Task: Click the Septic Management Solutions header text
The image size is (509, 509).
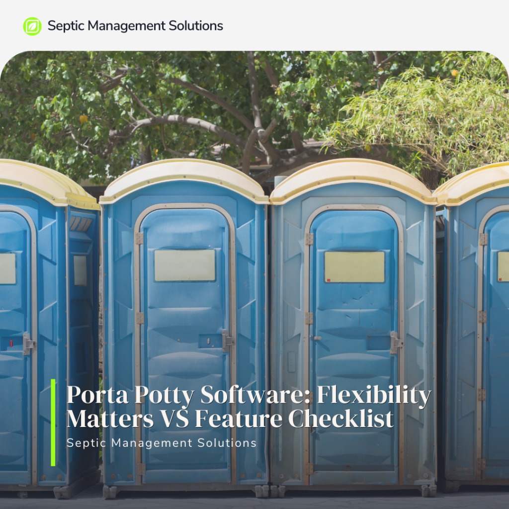Action: tap(135, 26)
